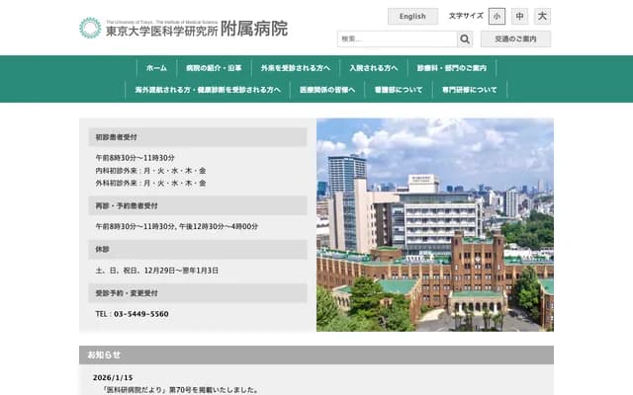This screenshot has height=395, width=633.
Task: Open 診療科・部門のご案内 menu item
Action: click(x=452, y=68)
